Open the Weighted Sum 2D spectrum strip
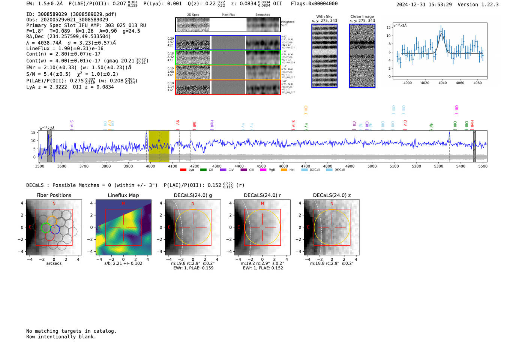525x357 pixels. 228,25
